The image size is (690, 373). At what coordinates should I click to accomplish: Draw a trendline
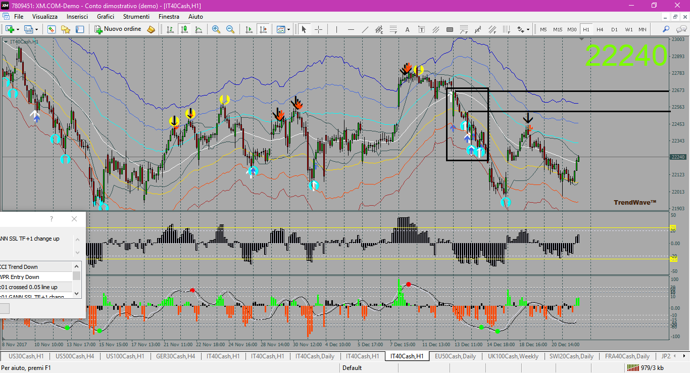coord(365,29)
